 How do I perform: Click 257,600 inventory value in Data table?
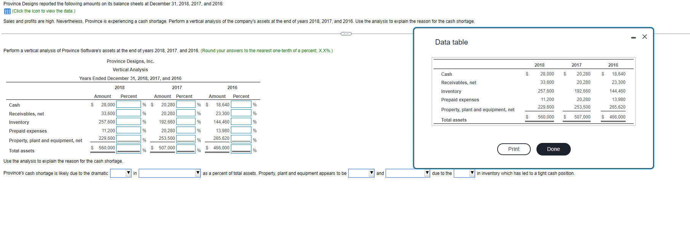[546, 91]
